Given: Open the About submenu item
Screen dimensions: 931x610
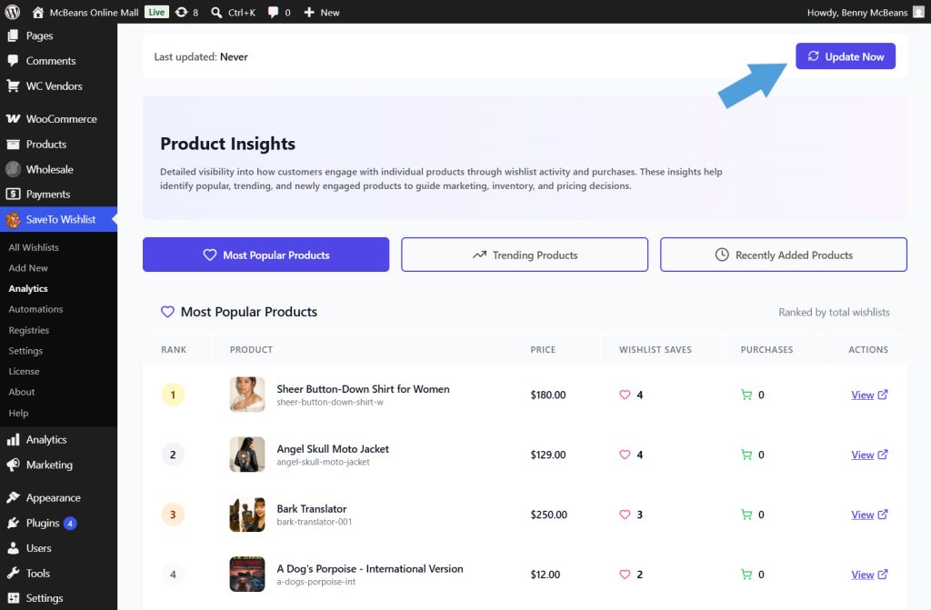Looking at the screenshot, I should click(22, 392).
